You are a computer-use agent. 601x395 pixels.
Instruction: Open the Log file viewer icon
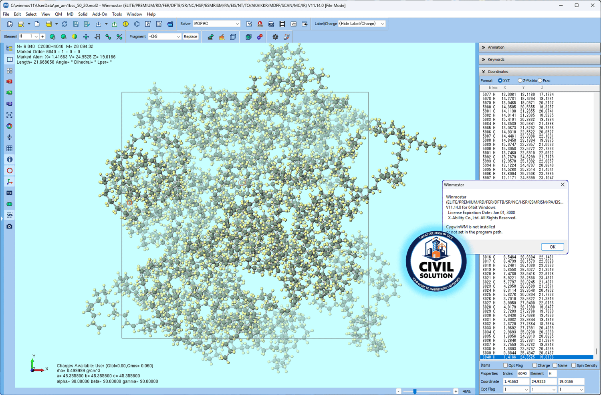[271, 24]
